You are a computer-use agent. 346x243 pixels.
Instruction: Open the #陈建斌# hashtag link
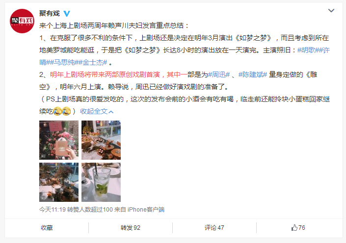click(253, 74)
